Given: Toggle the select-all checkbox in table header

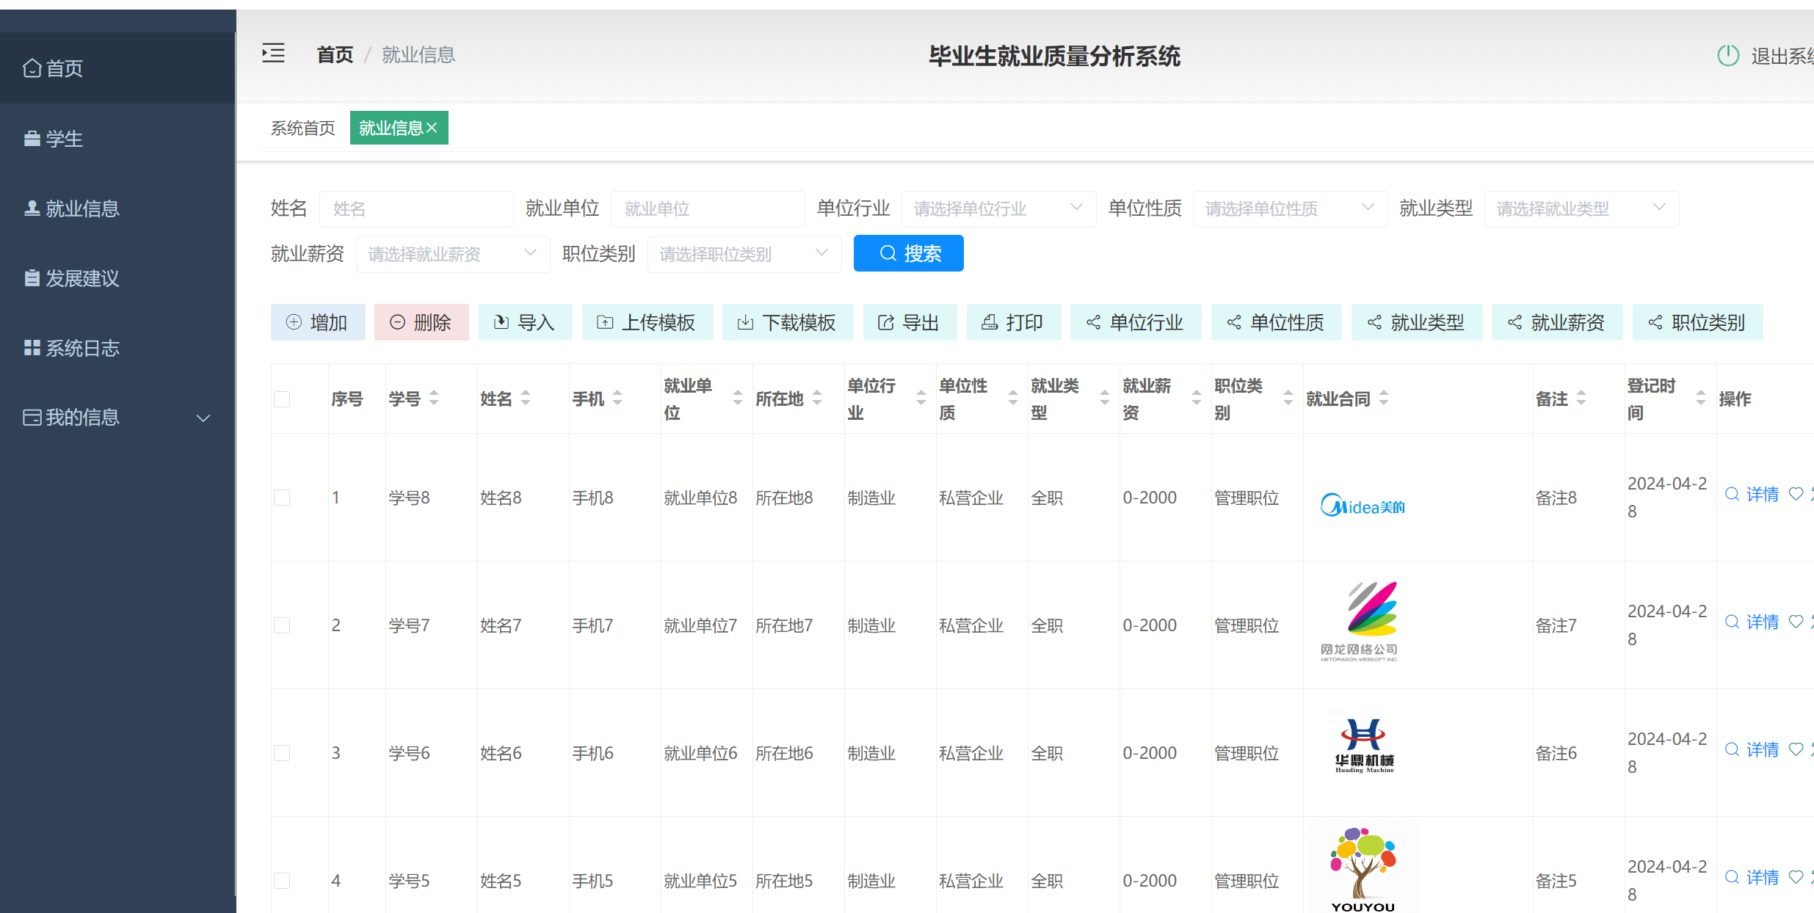Looking at the screenshot, I should (282, 399).
